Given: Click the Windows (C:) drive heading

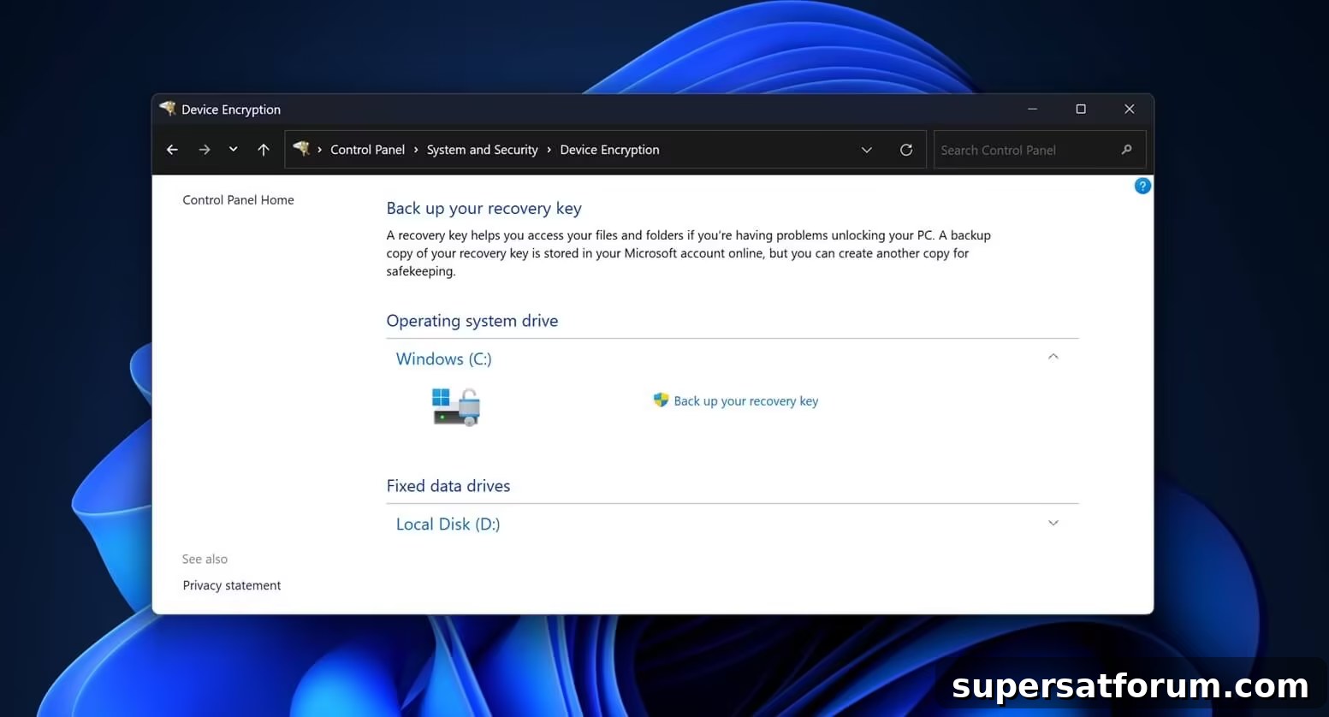Looking at the screenshot, I should (x=443, y=358).
